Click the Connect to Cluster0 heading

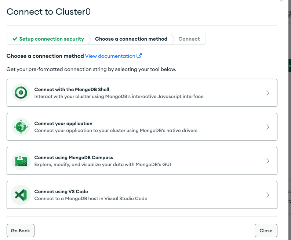coord(48,12)
